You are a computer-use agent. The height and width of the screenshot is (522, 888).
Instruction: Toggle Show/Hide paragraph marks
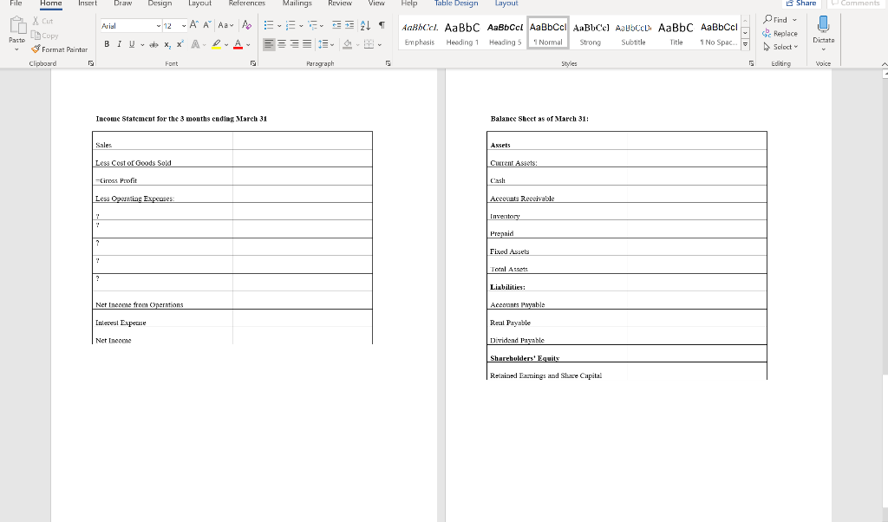[x=382, y=25]
